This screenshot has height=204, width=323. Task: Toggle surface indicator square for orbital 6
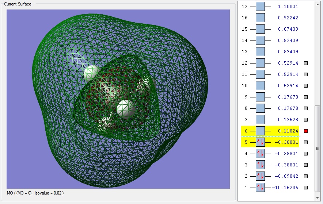pyautogui.click(x=306, y=131)
